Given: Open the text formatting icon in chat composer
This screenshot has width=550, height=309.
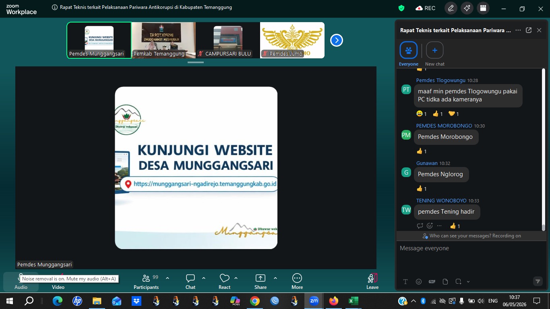Looking at the screenshot, I should pos(405,282).
